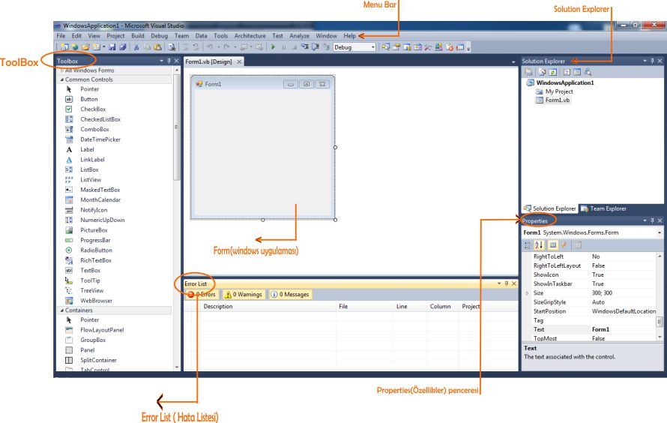
Task: Collapse the Common Controls toolbox group
Action: [62, 79]
